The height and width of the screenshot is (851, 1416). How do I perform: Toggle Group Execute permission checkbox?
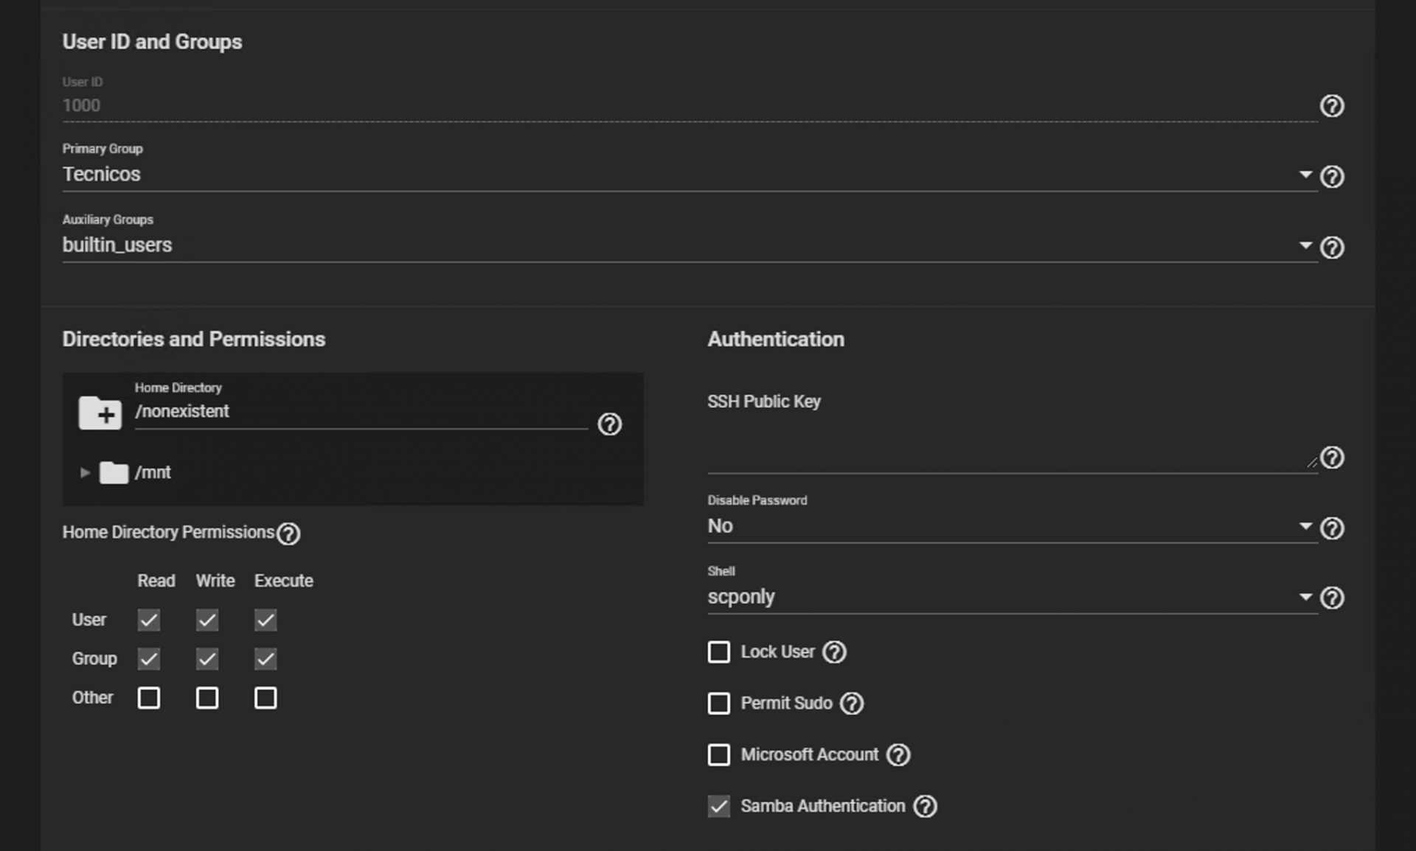[x=265, y=659]
